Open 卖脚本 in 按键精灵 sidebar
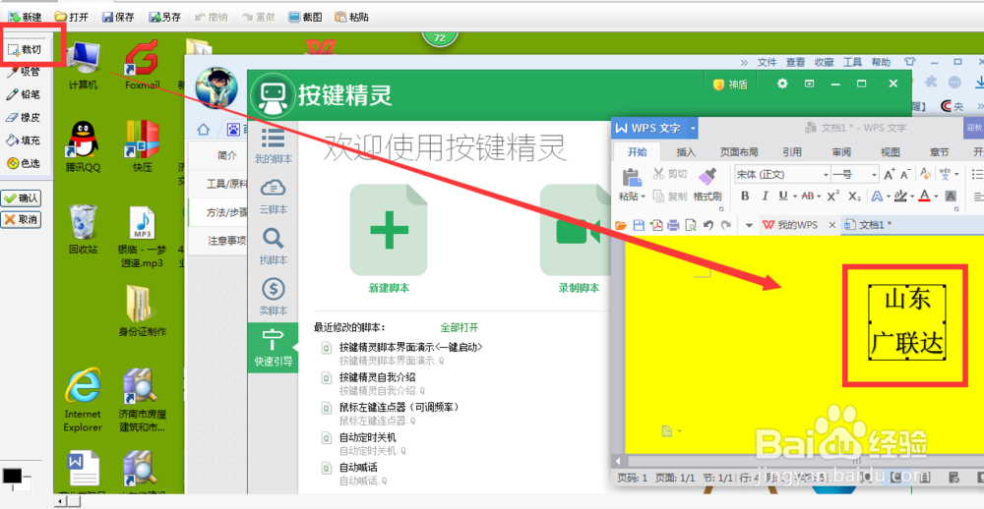The width and height of the screenshot is (984, 509). coord(273,297)
